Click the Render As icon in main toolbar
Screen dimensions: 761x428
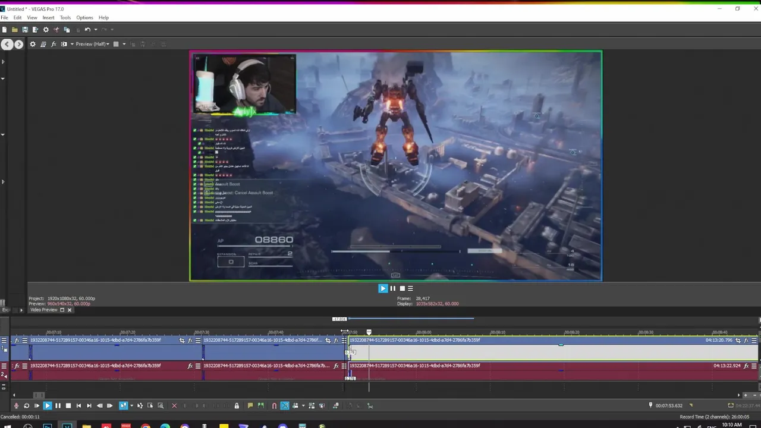click(x=35, y=30)
